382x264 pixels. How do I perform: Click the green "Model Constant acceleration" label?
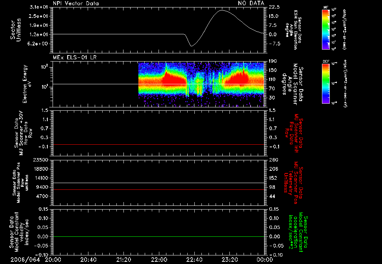point(298,233)
